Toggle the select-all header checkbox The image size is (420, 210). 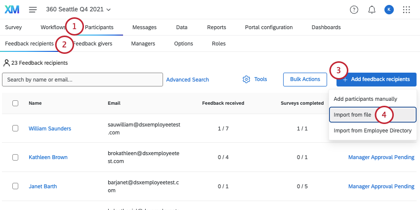point(15,103)
